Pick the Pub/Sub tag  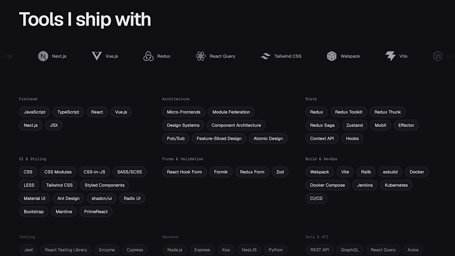coord(175,139)
